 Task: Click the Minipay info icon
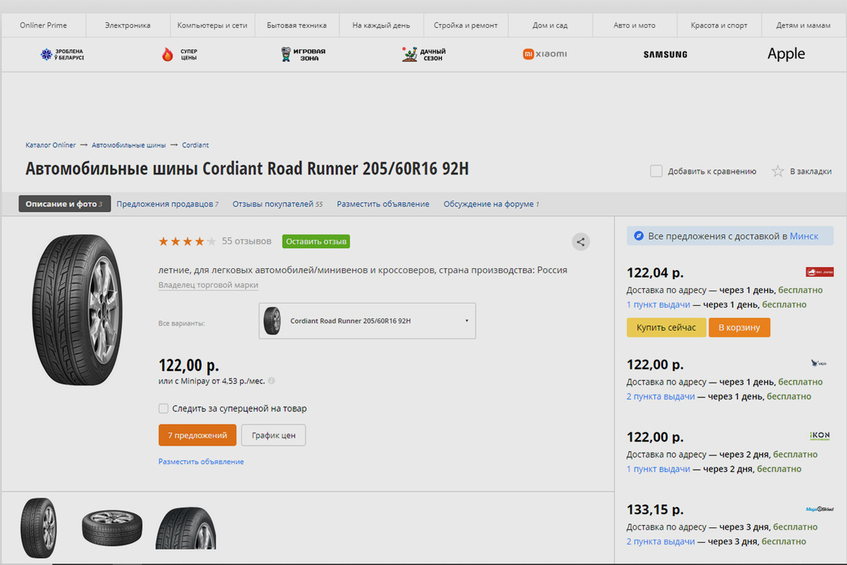[272, 381]
